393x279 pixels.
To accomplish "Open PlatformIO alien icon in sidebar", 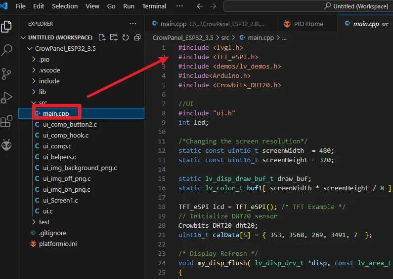I will (7, 145).
